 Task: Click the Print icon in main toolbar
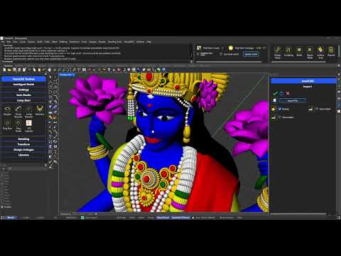[19, 70]
